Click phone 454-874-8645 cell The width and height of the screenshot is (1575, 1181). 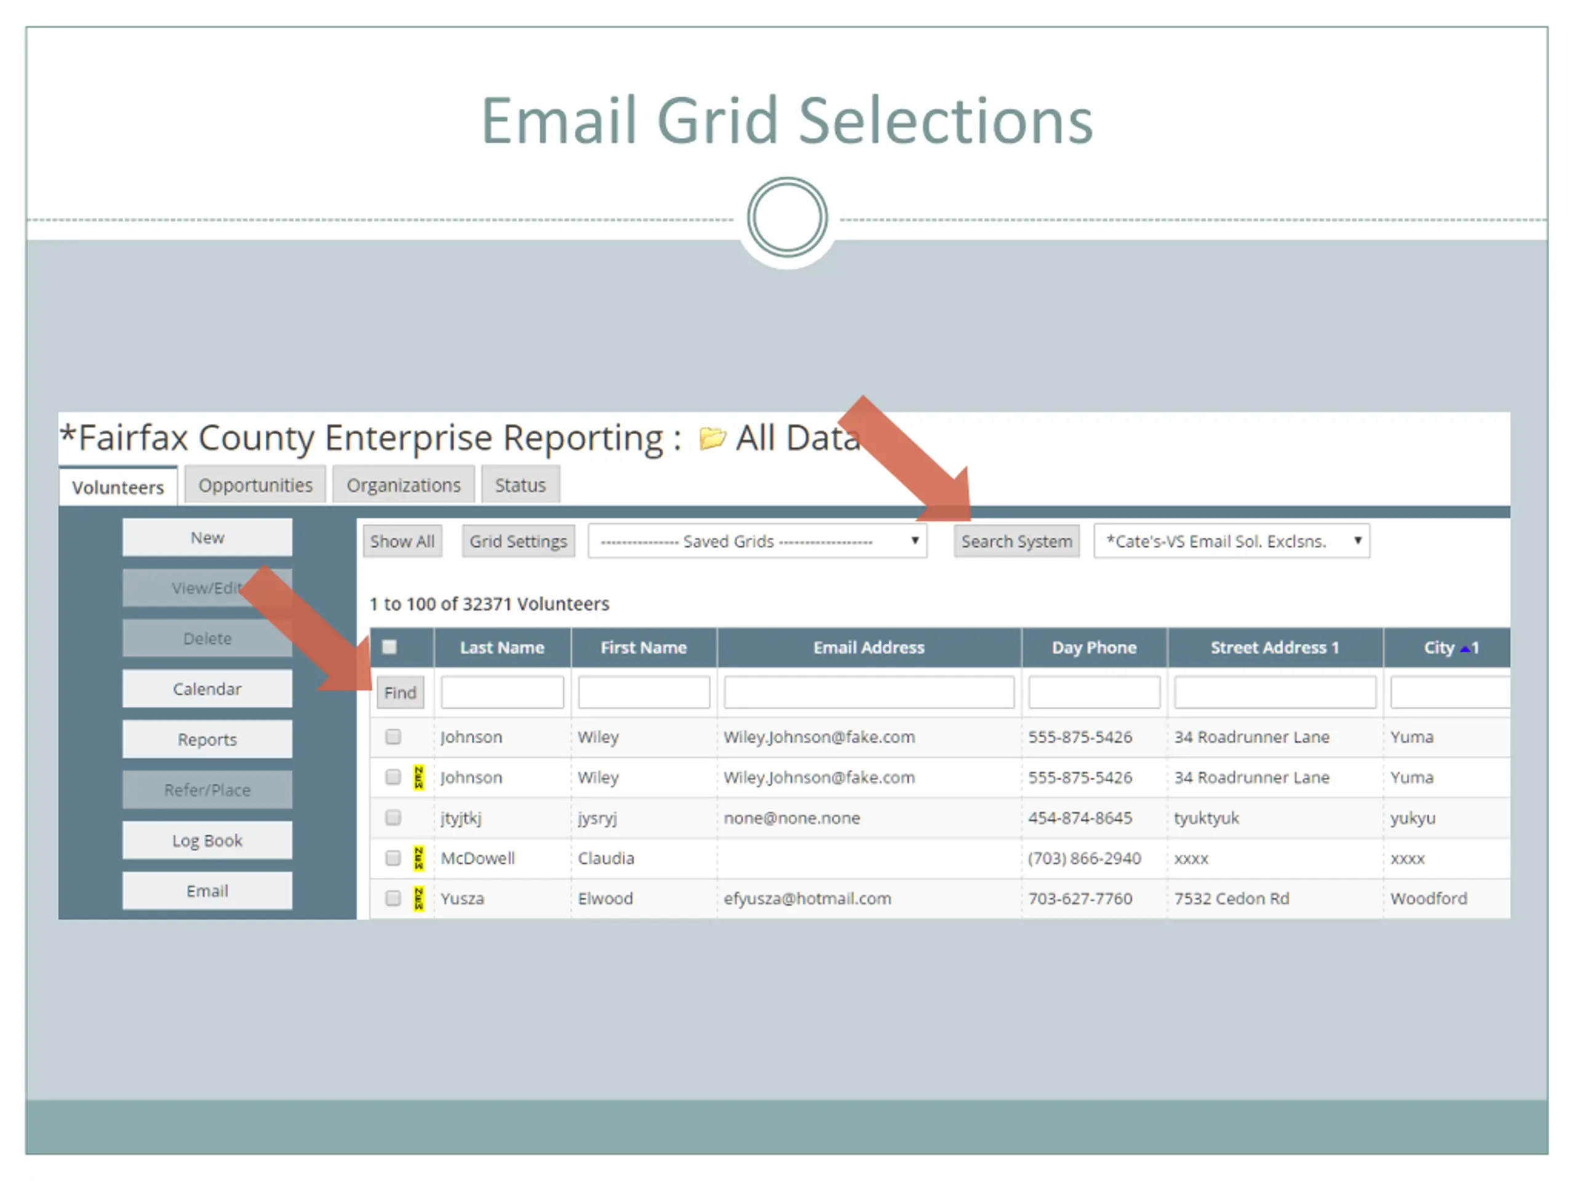(x=1080, y=818)
